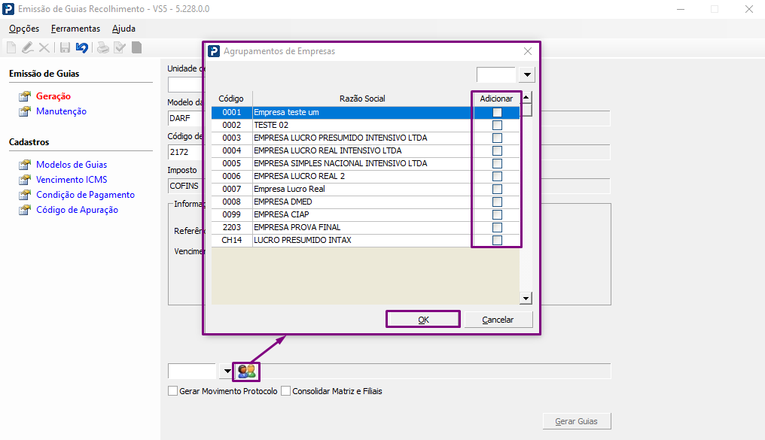Click the printer toolbar icon

[x=103, y=47]
